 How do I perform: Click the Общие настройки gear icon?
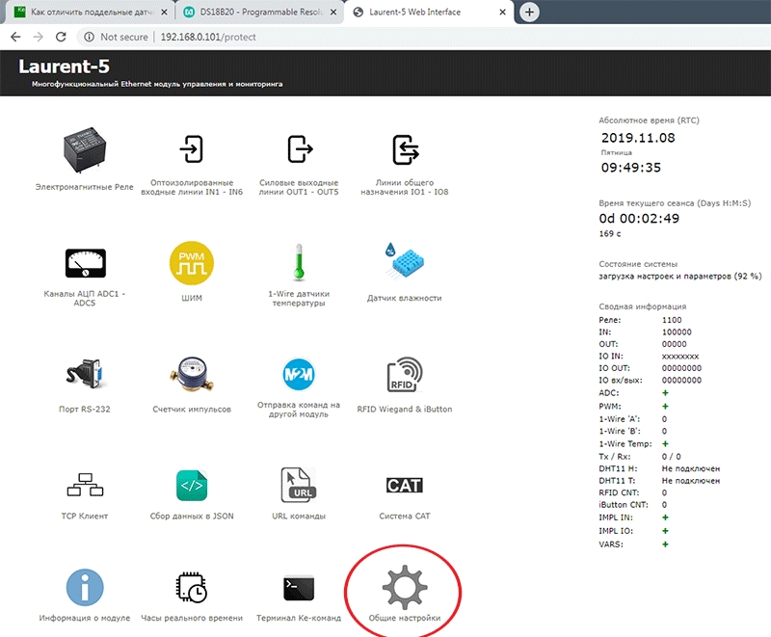[404, 584]
